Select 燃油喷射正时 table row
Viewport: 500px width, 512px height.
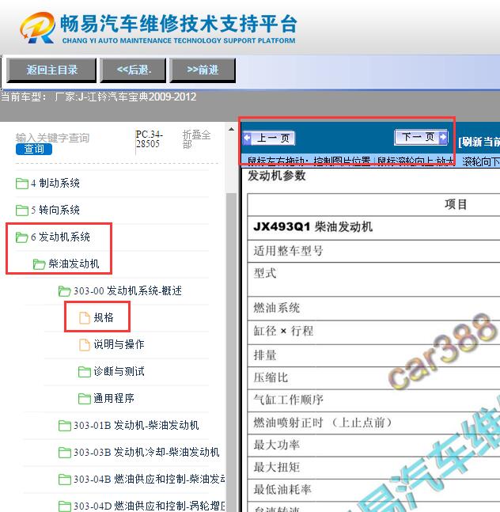[373, 423]
